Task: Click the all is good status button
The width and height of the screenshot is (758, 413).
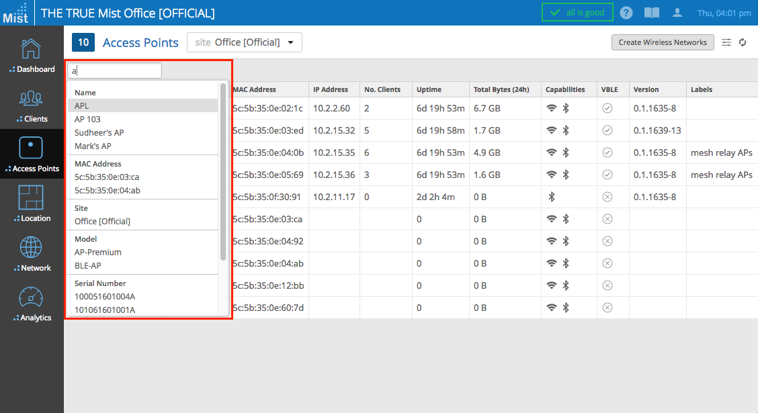Action: click(577, 13)
